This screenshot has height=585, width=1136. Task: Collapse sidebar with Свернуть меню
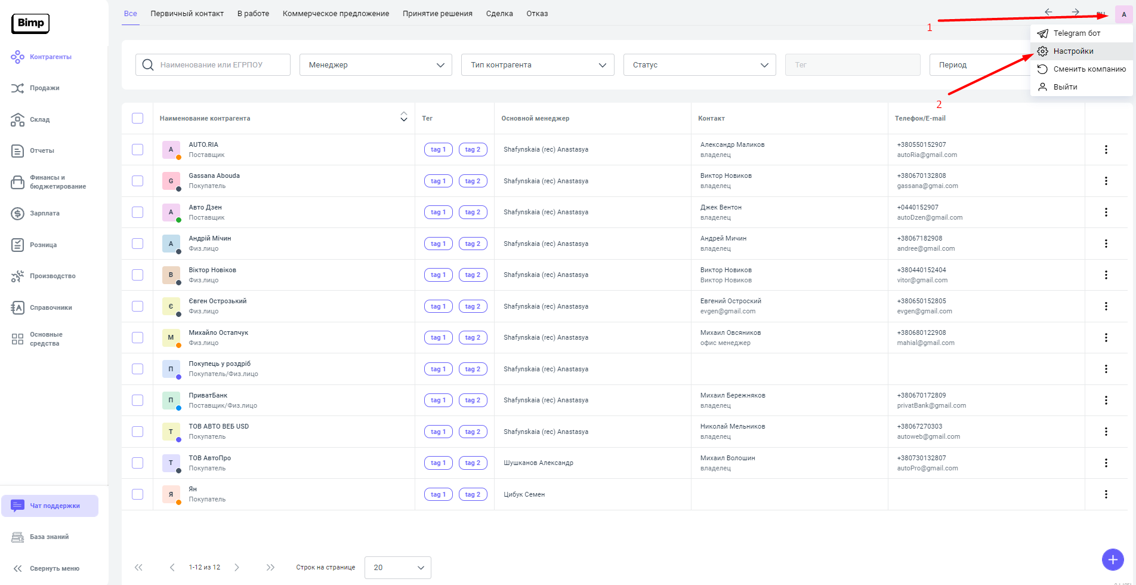click(54, 568)
